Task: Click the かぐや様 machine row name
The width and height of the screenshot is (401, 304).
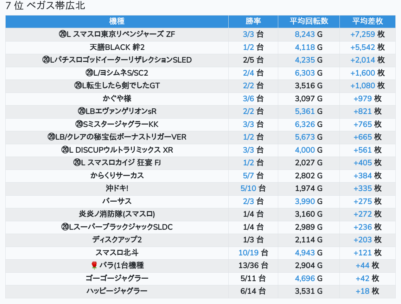Action: (117, 99)
